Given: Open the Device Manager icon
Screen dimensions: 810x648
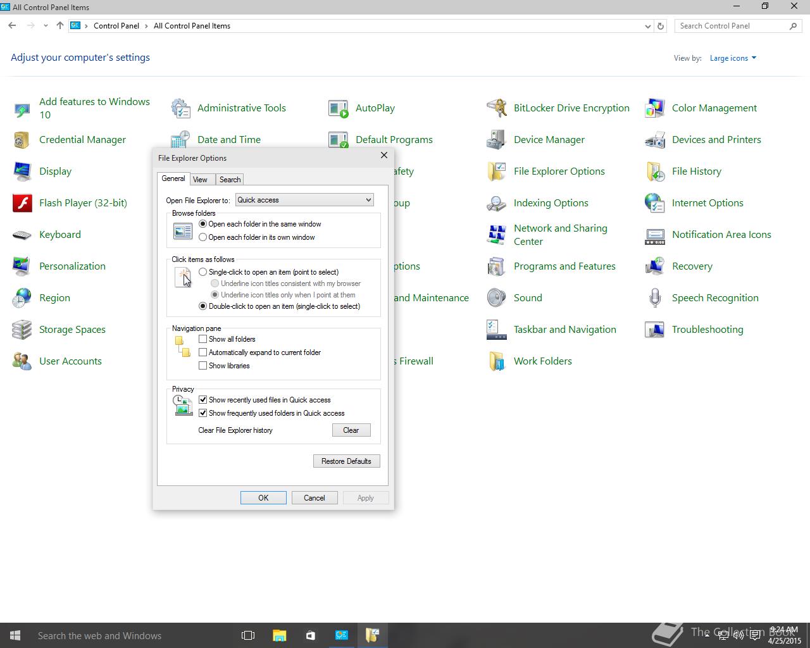Looking at the screenshot, I should point(497,140).
